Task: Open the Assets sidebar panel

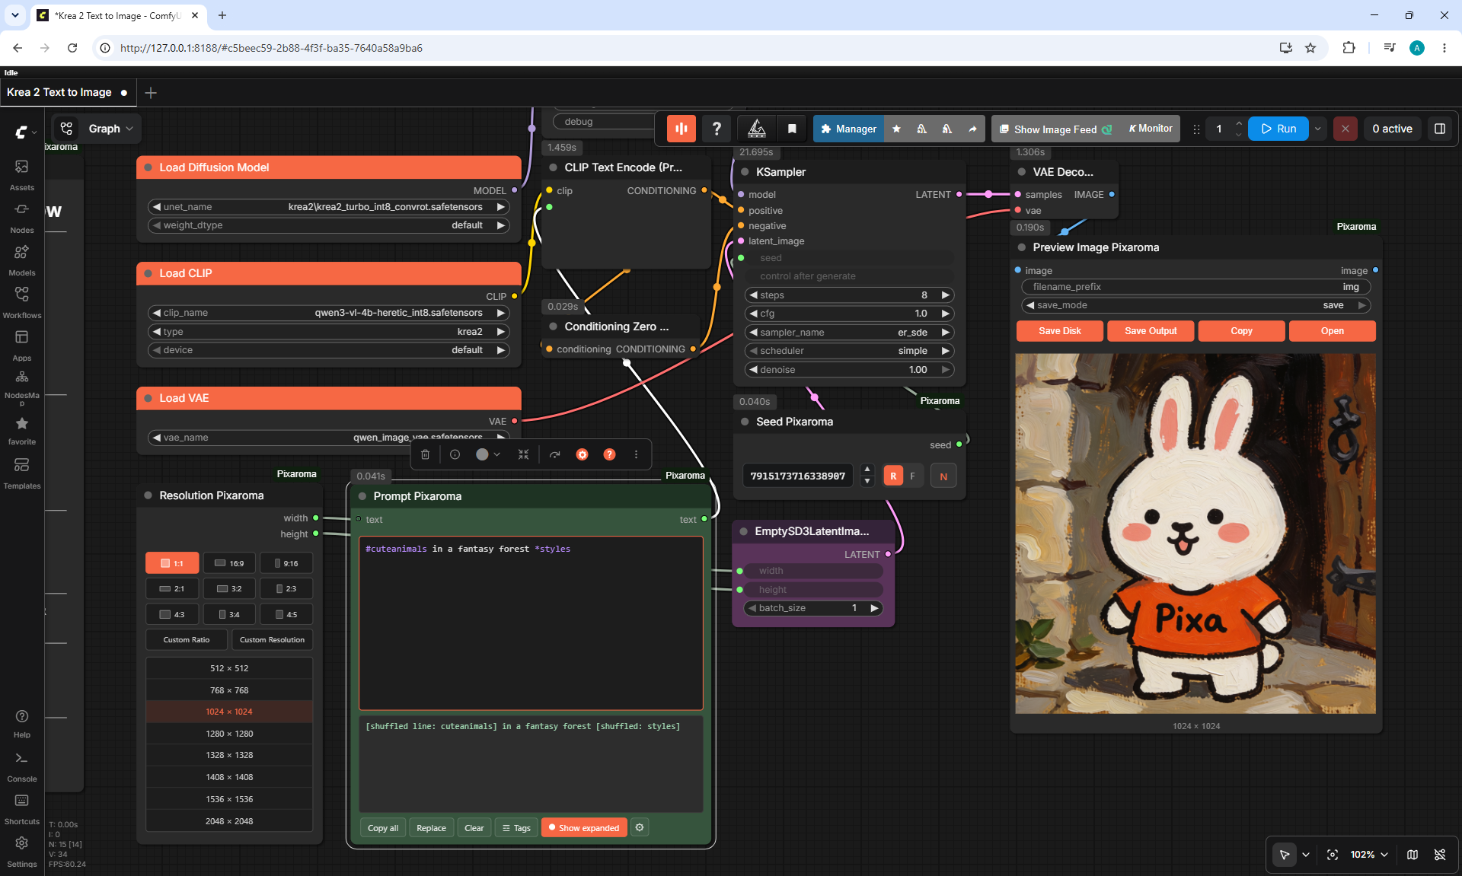Action: [x=21, y=174]
